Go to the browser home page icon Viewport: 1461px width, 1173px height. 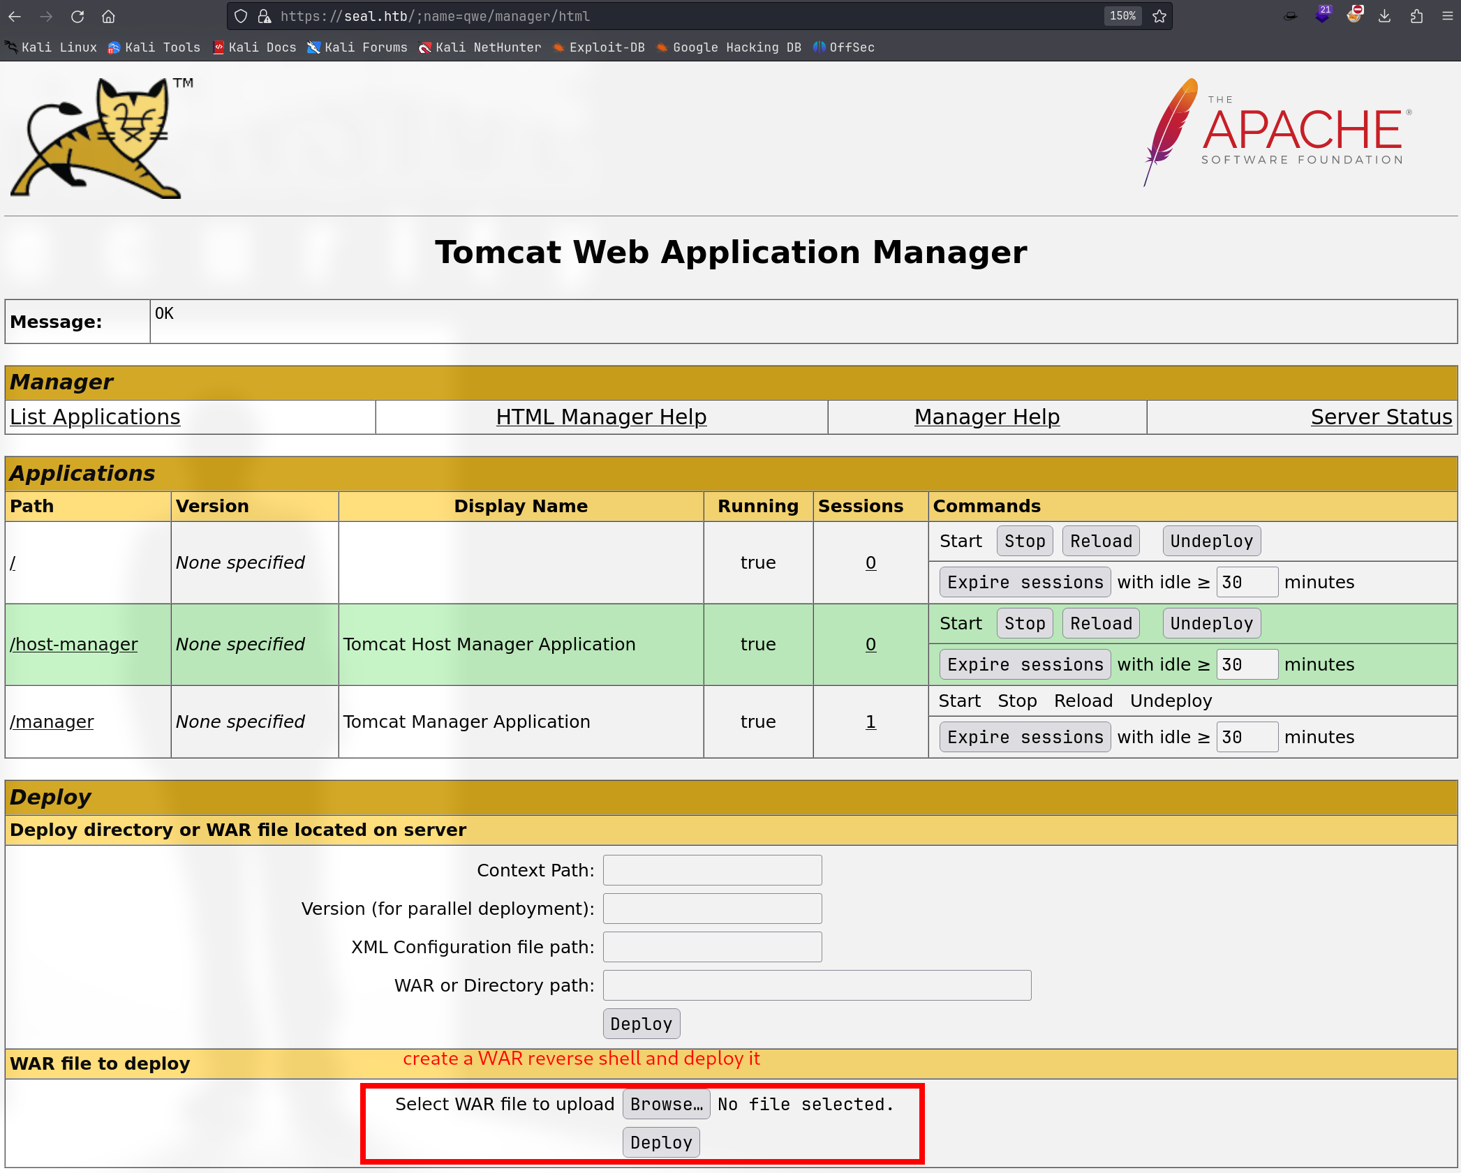click(108, 16)
